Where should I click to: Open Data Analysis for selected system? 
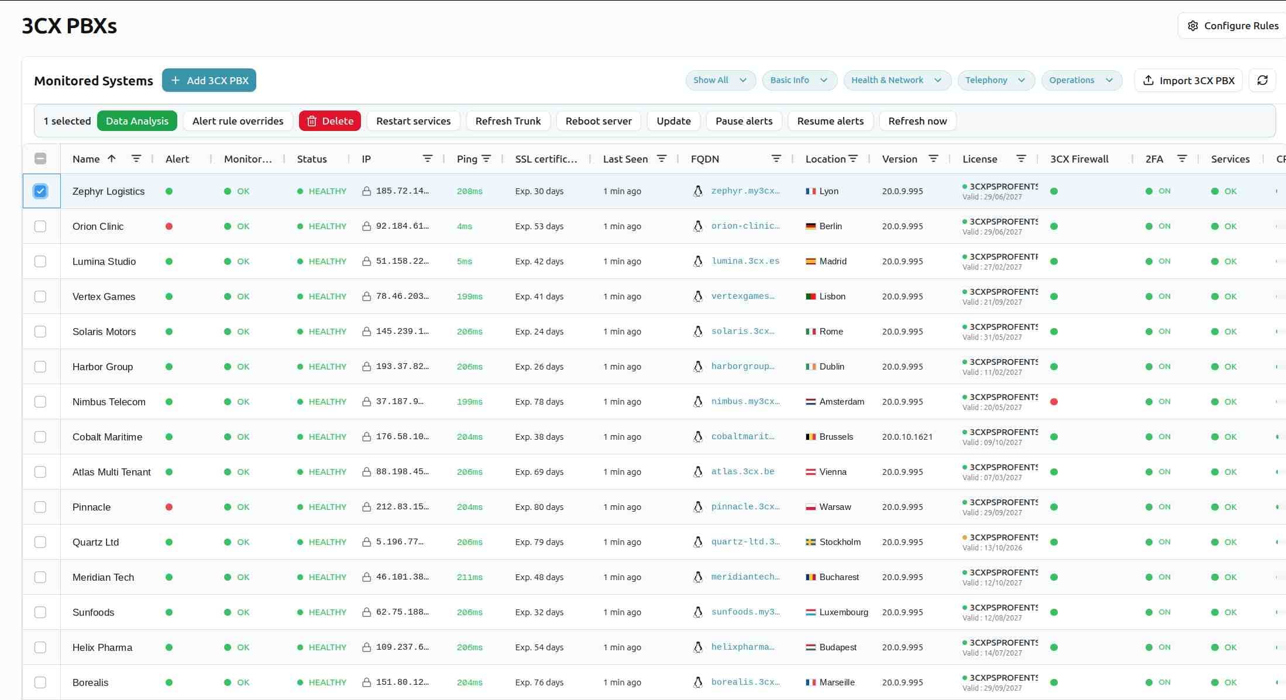tap(137, 121)
